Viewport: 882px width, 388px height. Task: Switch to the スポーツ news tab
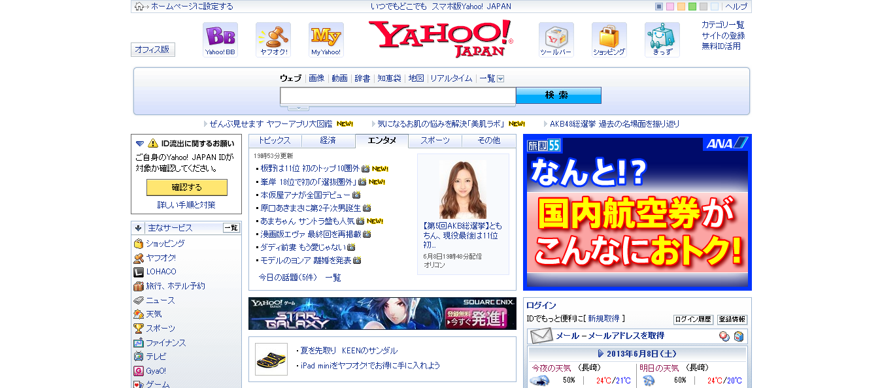click(x=435, y=140)
